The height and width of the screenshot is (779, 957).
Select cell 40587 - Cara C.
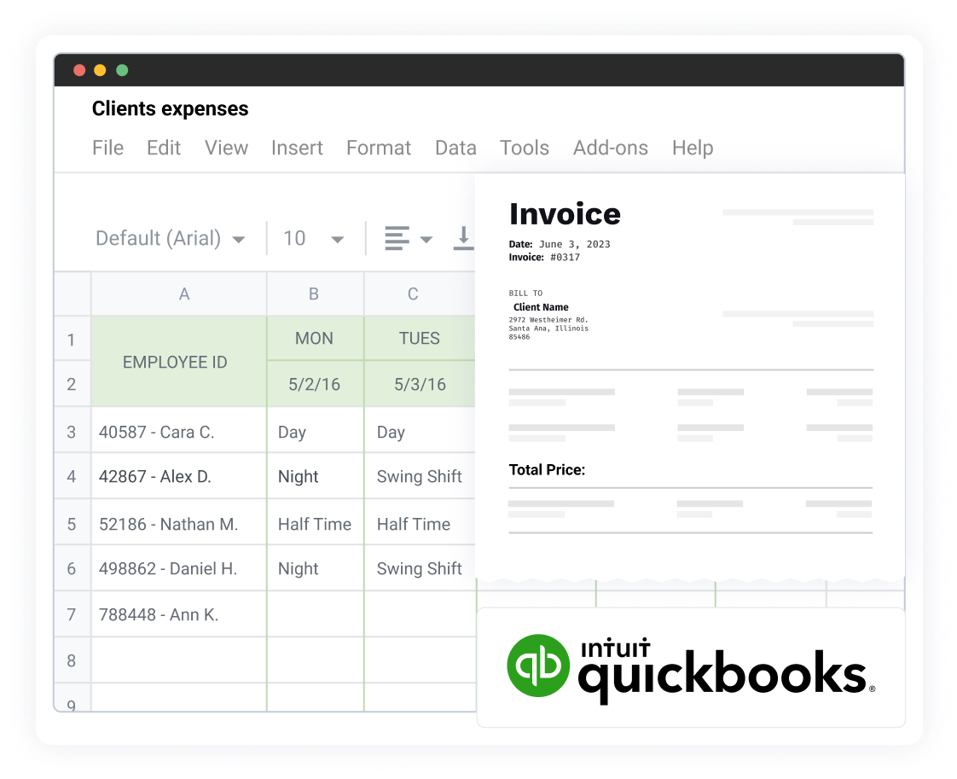click(179, 432)
